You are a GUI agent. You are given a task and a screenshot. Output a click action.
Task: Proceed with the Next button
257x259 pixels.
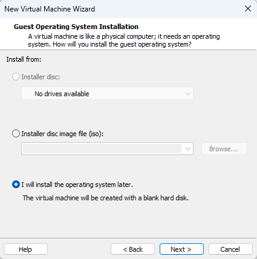pos(181,249)
